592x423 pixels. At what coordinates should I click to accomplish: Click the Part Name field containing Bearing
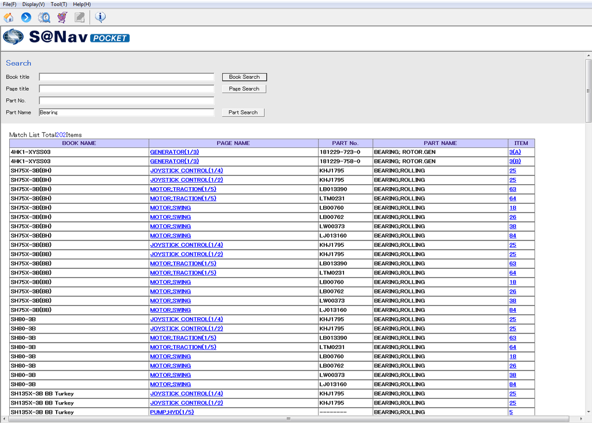pos(127,112)
